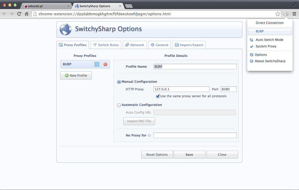
Task: Go to the home page icon
Action: click(x=27, y=14)
